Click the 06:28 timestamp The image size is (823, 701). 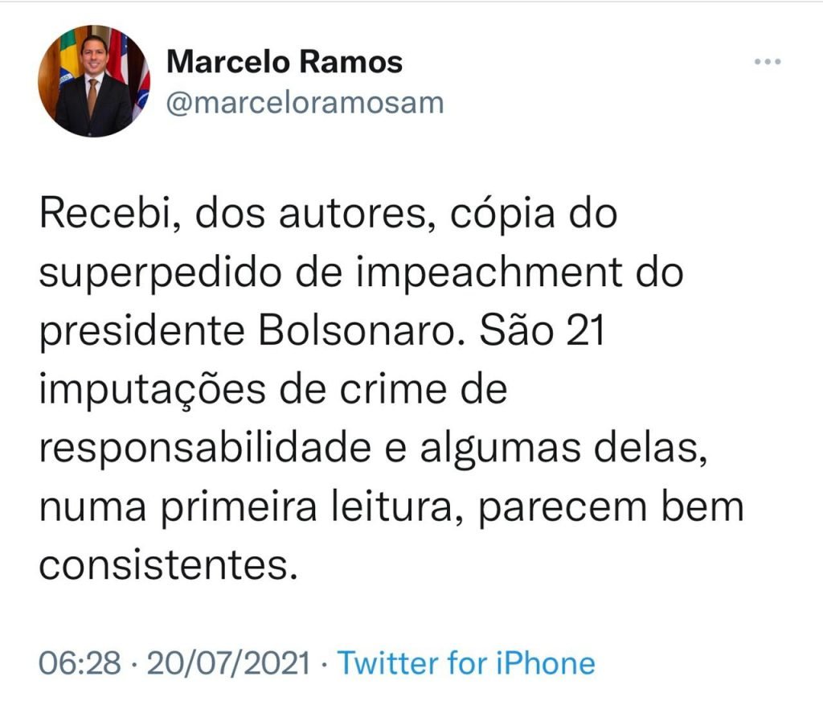tap(80, 662)
